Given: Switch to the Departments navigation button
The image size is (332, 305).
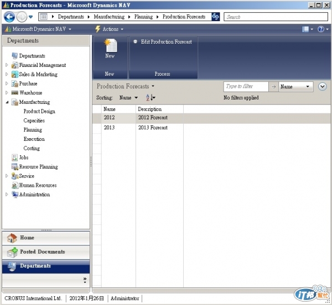Looking at the screenshot, I should pyautogui.click(x=46, y=266).
